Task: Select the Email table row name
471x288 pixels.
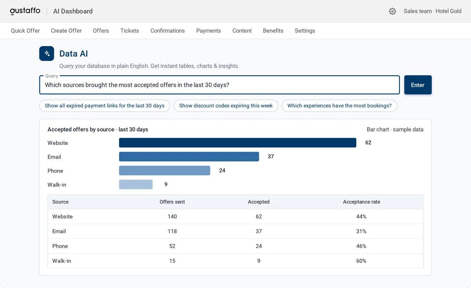Action: click(59, 231)
